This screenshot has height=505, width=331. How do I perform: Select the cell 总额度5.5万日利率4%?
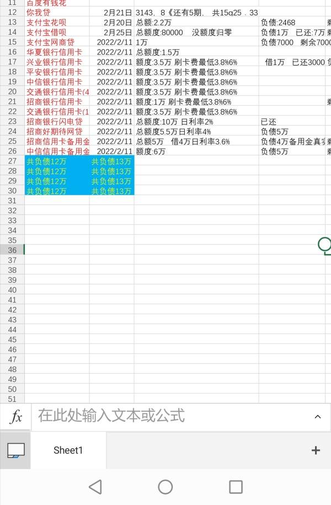pyautogui.click(x=196, y=131)
